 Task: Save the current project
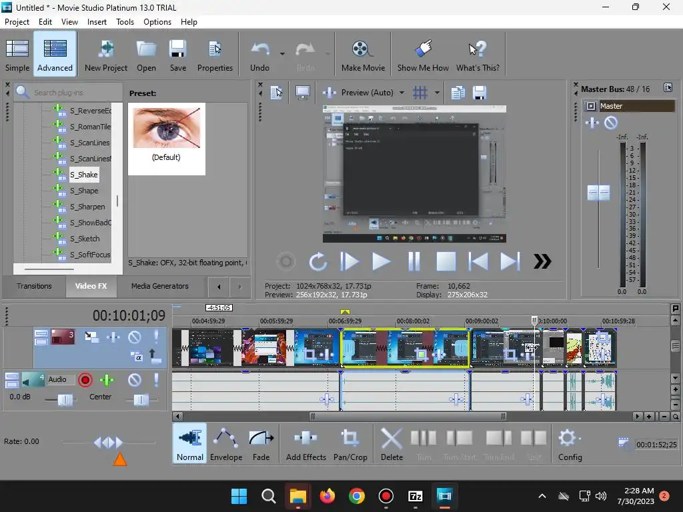pyautogui.click(x=177, y=55)
